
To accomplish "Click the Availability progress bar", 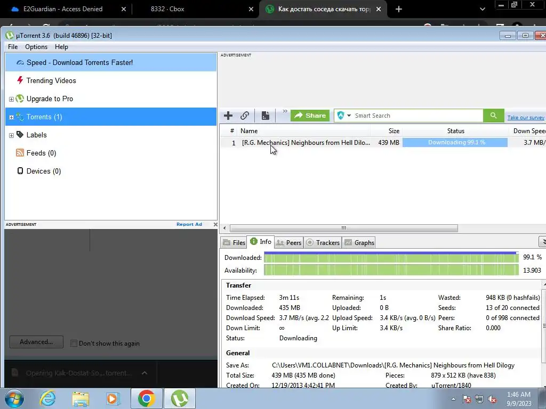I will pos(391,270).
